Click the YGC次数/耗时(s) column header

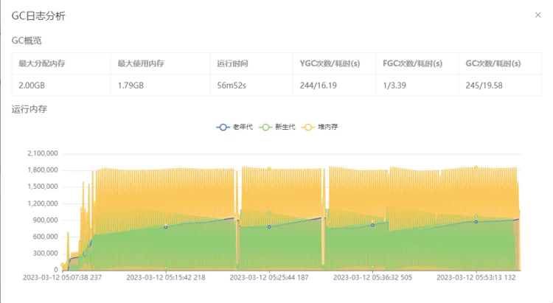tap(330, 63)
